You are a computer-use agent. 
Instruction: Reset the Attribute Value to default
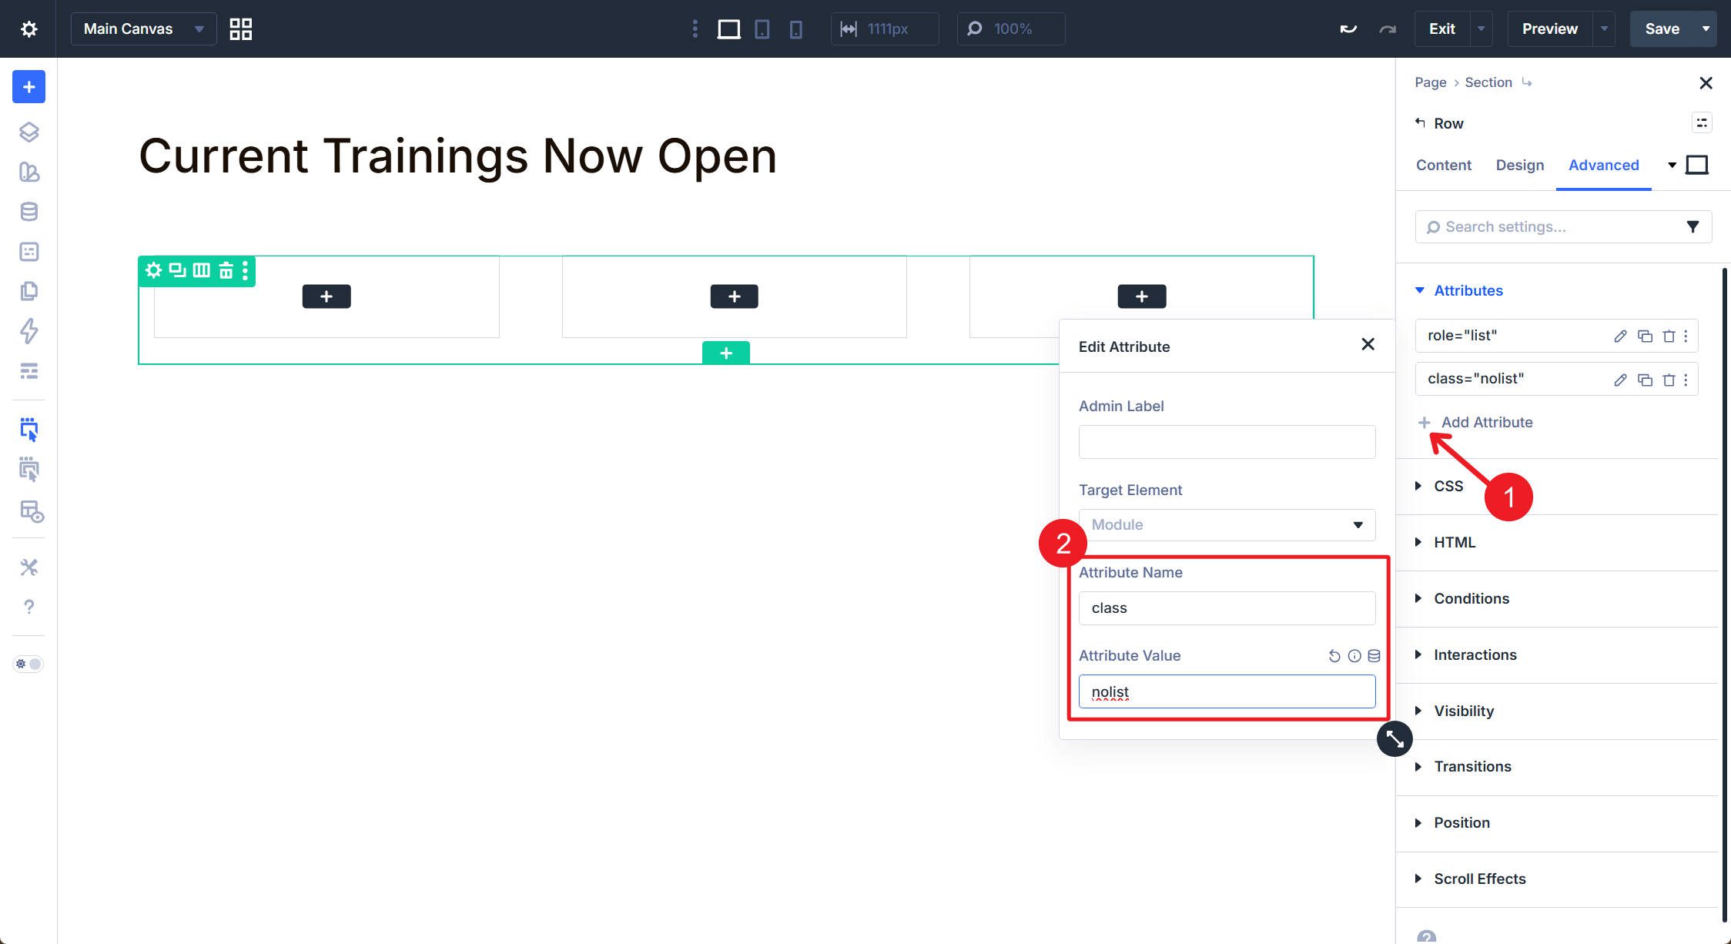click(x=1334, y=655)
